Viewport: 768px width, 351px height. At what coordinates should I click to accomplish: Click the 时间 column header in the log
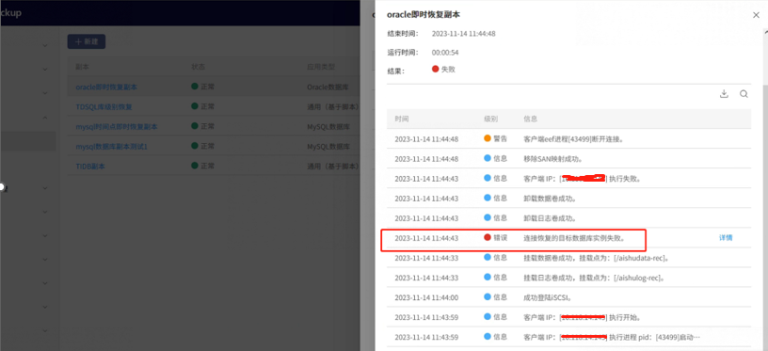tap(402, 119)
